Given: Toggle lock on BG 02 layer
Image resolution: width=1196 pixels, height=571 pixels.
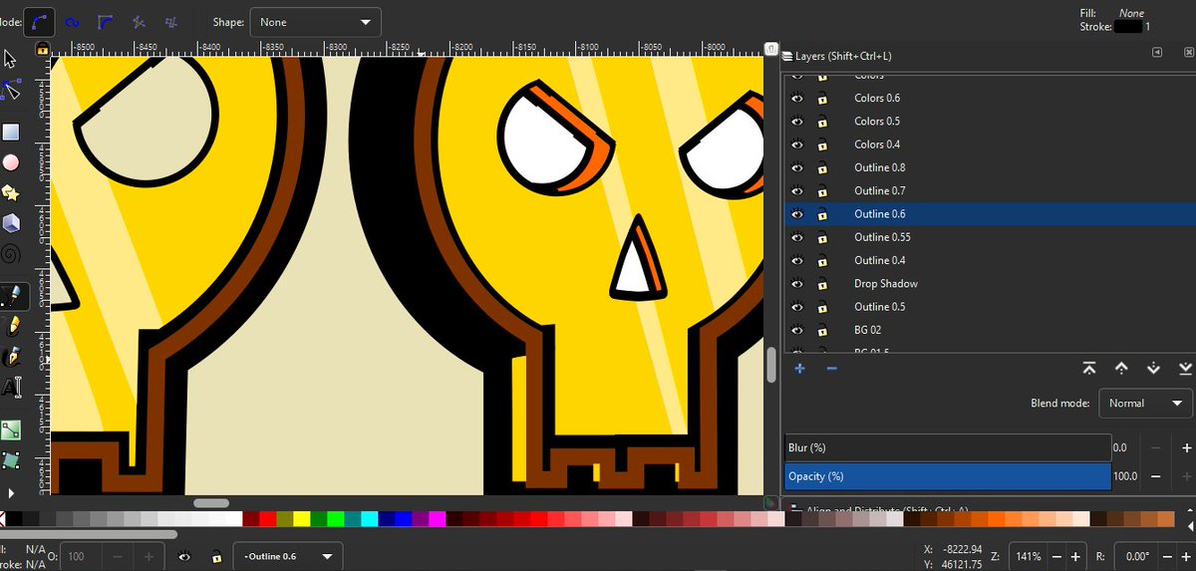Looking at the screenshot, I should coord(822,330).
